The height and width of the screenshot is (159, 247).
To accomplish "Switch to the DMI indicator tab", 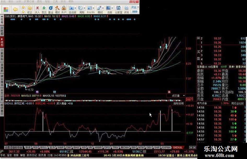I will click(68, 148).
